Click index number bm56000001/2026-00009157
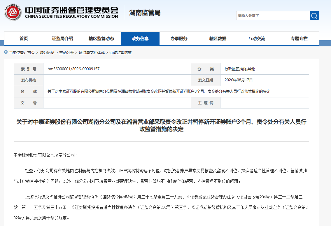The image size is (331, 226). [x=73, y=69]
